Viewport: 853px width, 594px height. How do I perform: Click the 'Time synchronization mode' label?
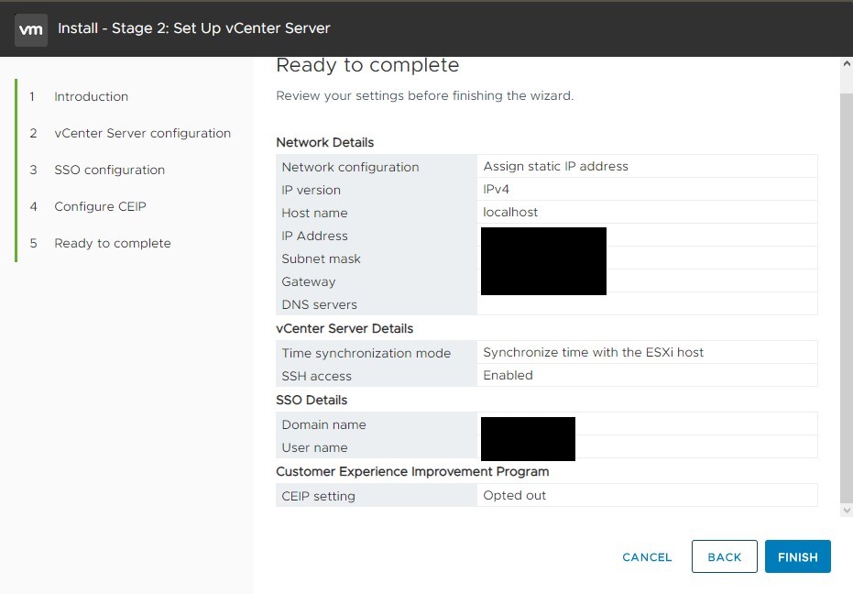366,353
